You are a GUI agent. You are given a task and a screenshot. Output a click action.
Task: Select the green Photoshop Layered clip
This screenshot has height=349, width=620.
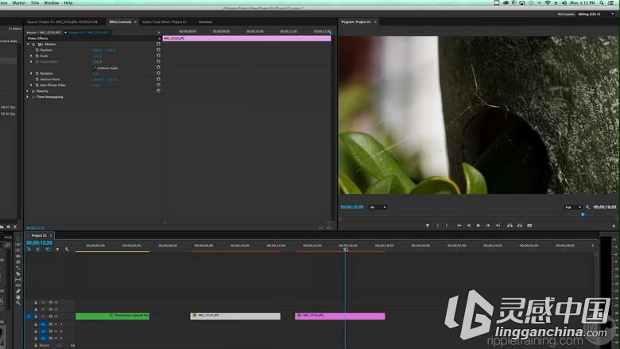[x=113, y=316]
